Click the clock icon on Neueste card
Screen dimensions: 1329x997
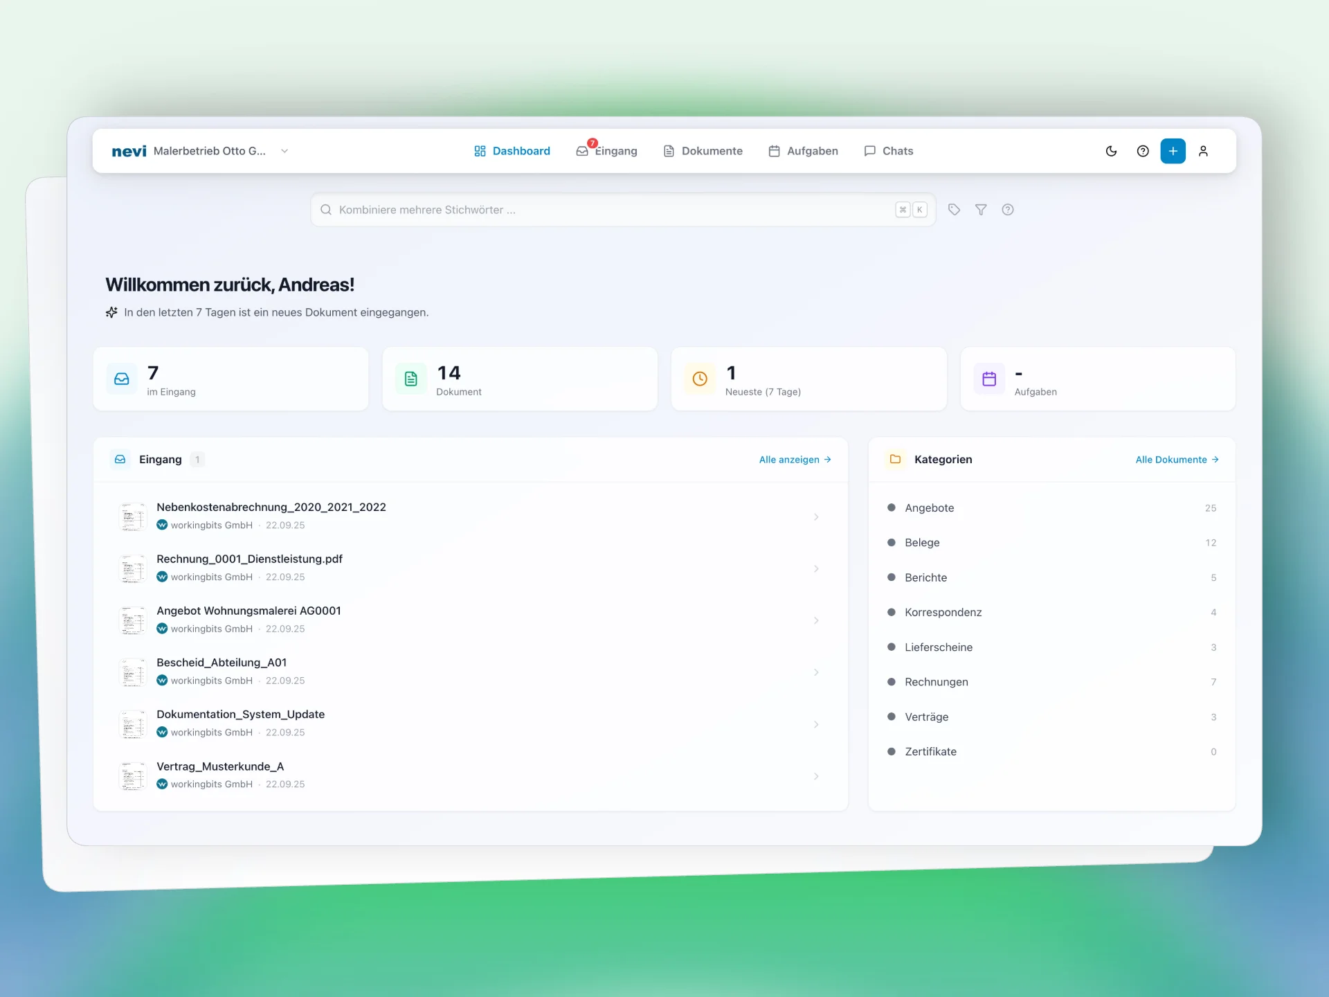click(x=700, y=379)
